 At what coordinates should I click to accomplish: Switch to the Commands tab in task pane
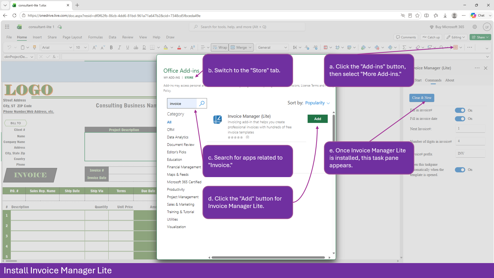click(433, 80)
